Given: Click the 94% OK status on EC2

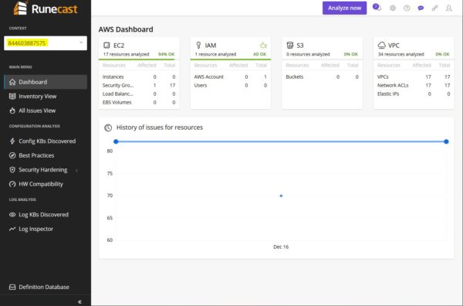Looking at the screenshot, I should [166, 54].
